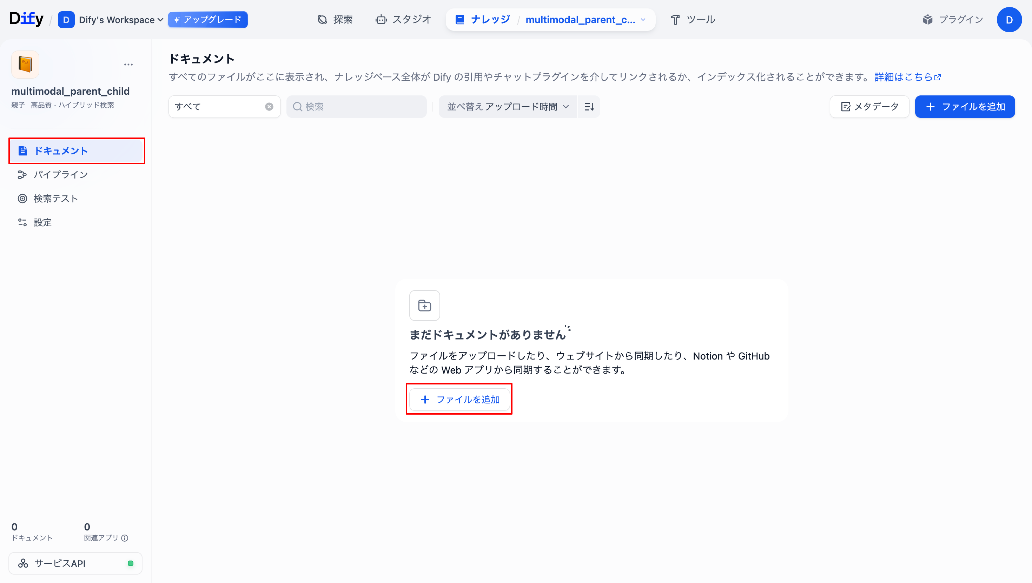
Task: Expand the Dify's Workspace dropdown
Action: [x=160, y=20]
